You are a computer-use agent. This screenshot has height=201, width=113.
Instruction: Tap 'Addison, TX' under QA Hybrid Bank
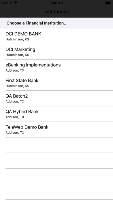click(15, 117)
